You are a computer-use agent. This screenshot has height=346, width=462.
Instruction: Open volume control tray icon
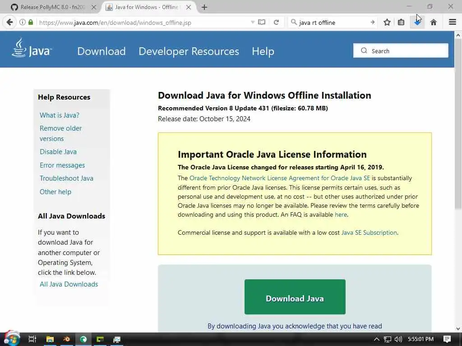pyautogui.click(x=398, y=339)
